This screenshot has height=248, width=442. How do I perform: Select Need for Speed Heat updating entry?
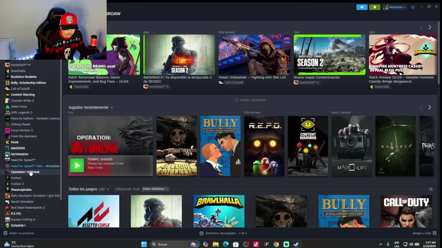(33, 166)
